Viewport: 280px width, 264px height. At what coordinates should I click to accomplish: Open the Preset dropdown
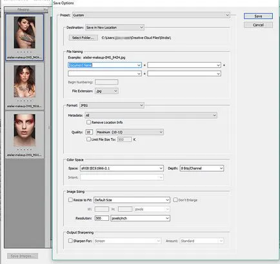(151, 15)
